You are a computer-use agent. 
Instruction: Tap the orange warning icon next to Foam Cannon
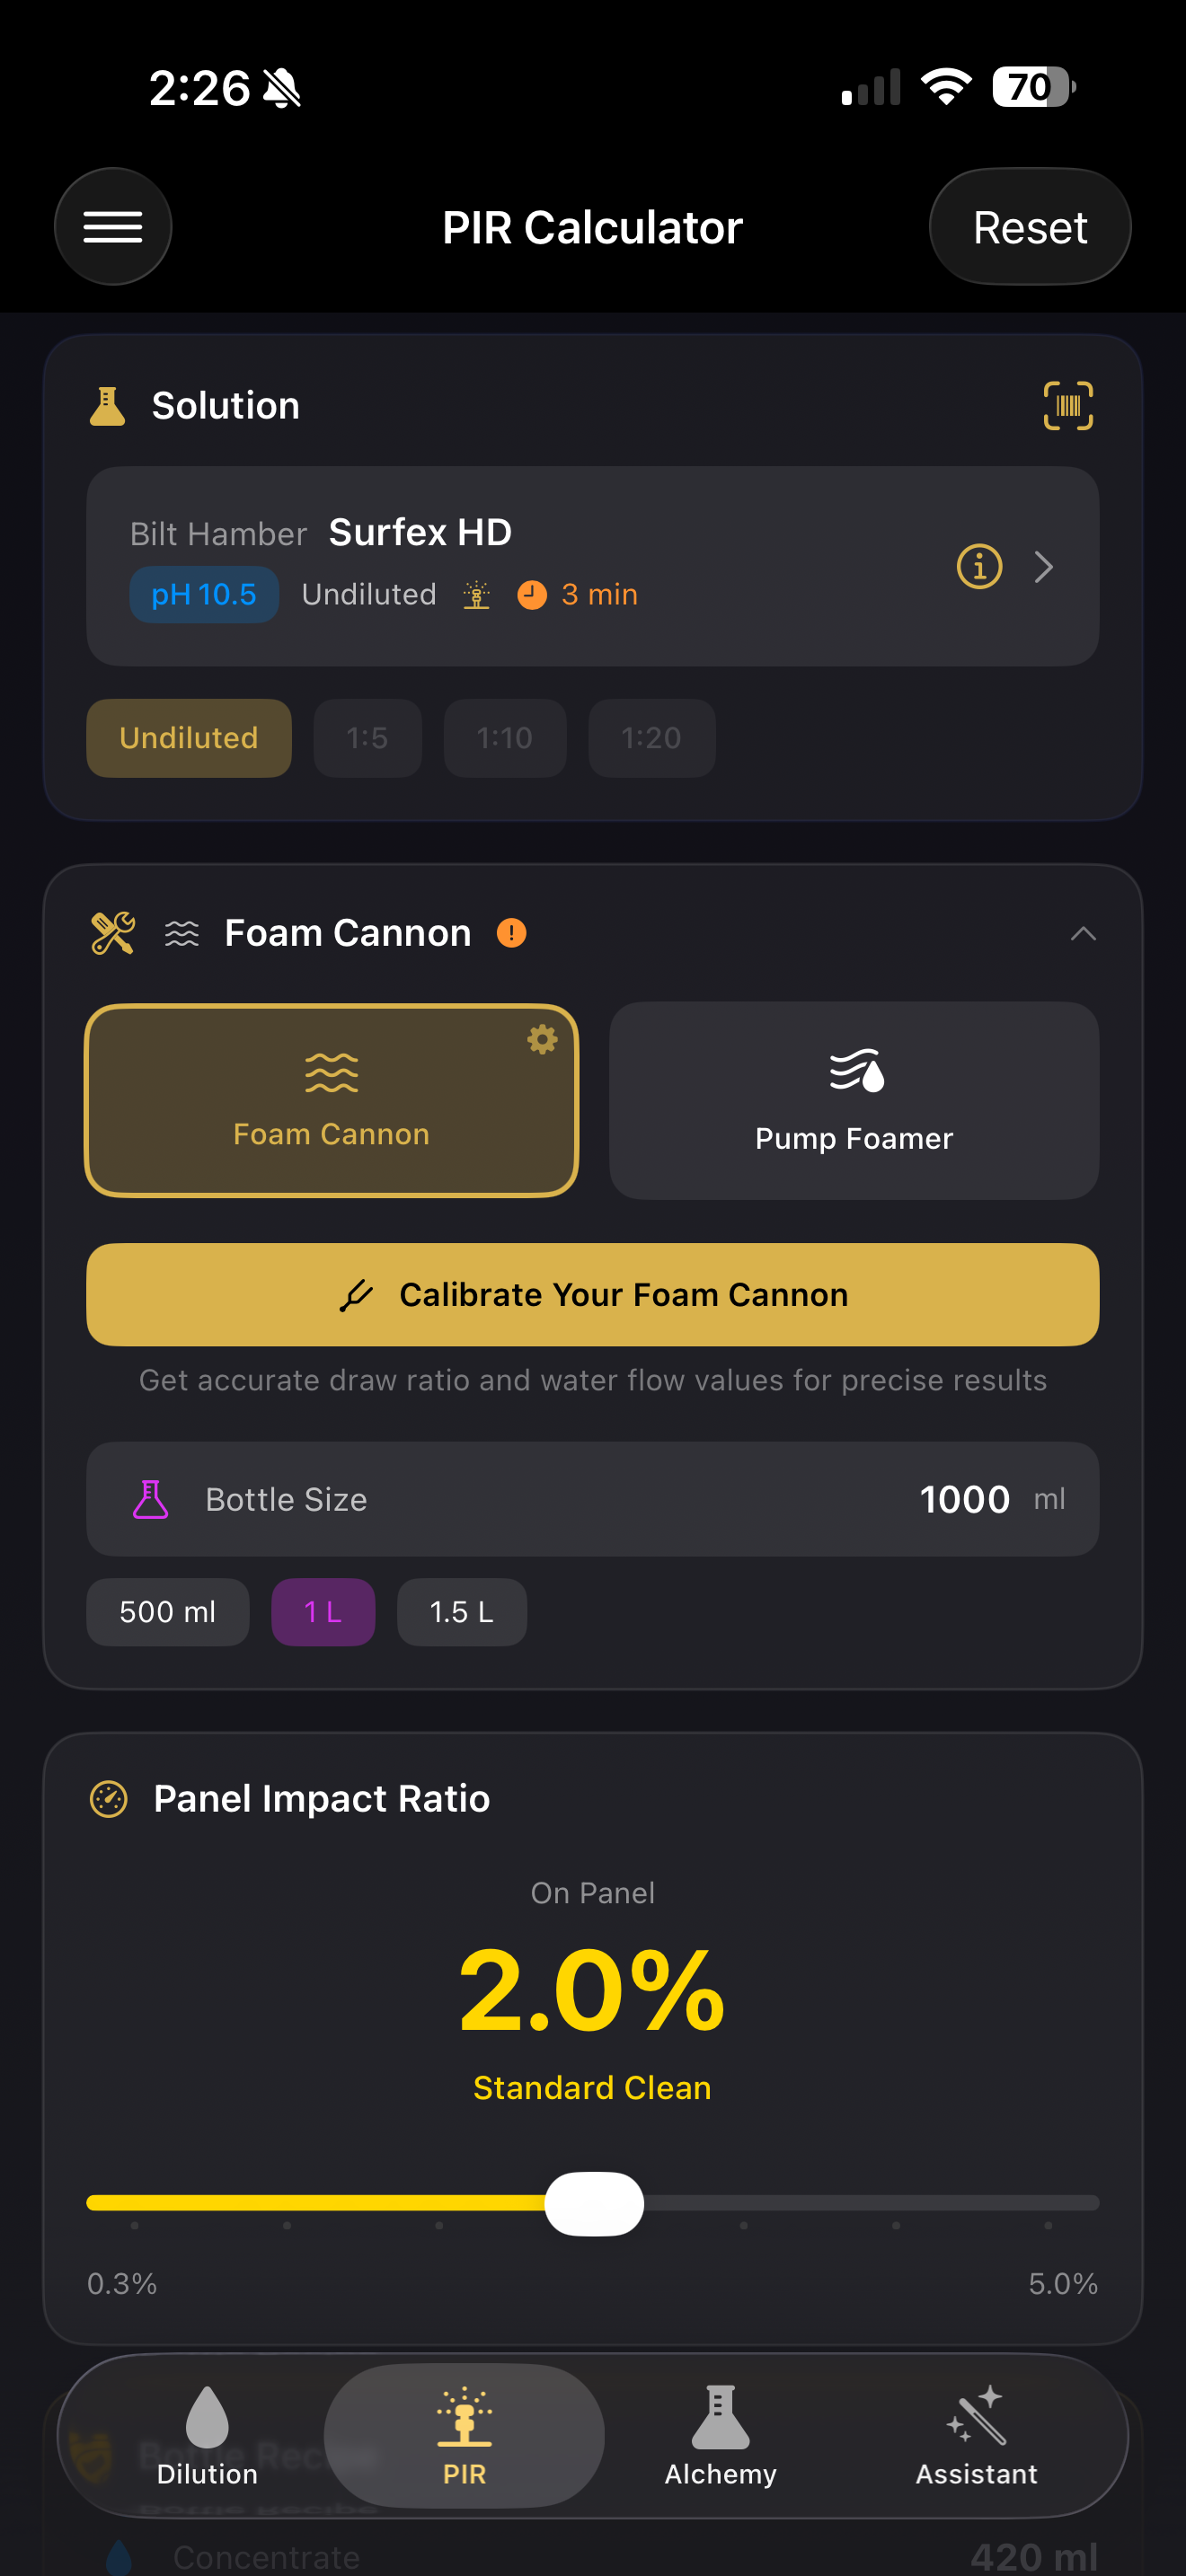point(513,932)
